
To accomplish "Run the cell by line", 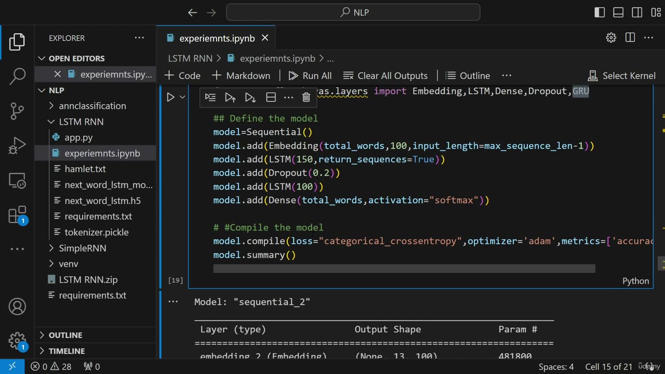I will (210, 97).
